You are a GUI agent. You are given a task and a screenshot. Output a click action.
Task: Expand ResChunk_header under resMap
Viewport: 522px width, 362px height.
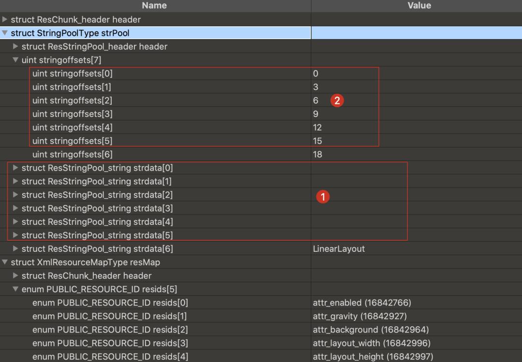(x=15, y=276)
